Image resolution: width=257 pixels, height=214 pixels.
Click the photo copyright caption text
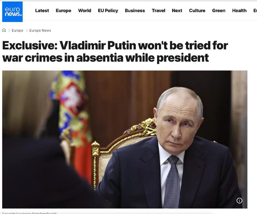30,213
